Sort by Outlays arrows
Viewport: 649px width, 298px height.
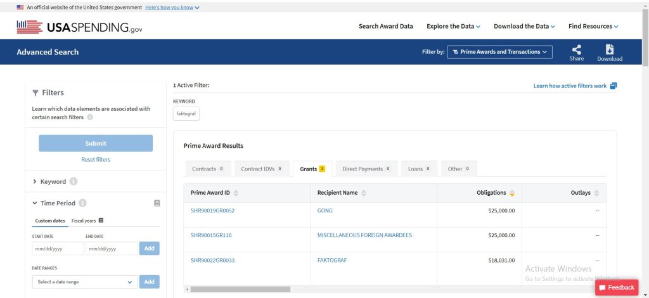pyautogui.click(x=596, y=193)
